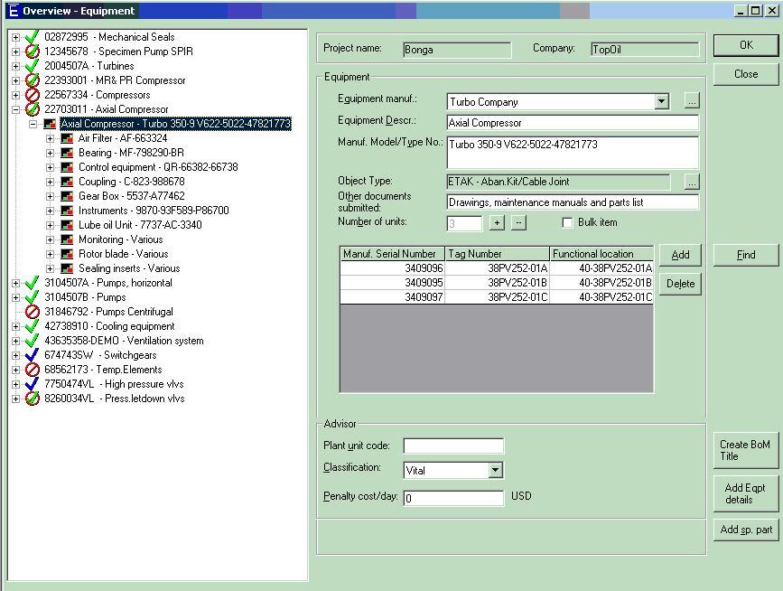Click Add next to serial number table
The height and width of the screenshot is (591, 783).
pyautogui.click(x=680, y=255)
